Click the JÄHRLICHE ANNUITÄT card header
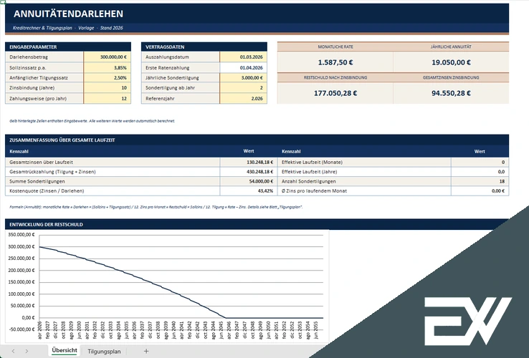The height and width of the screenshot is (358, 529). click(x=451, y=47)
